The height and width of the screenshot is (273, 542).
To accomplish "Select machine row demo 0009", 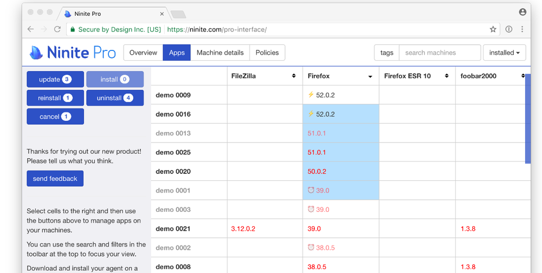I will click(189, 95).
